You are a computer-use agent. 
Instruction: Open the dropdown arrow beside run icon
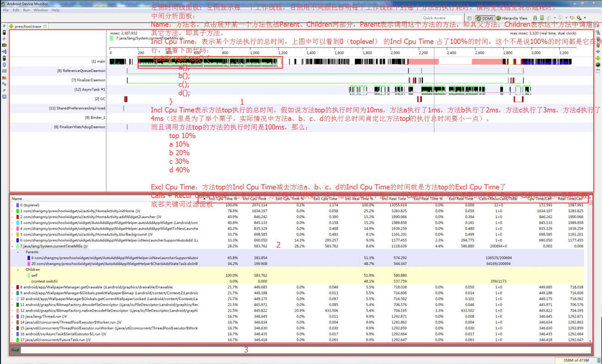(585, 18)
